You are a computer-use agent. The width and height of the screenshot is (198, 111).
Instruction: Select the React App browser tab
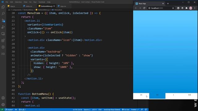[x=149, y=4]
